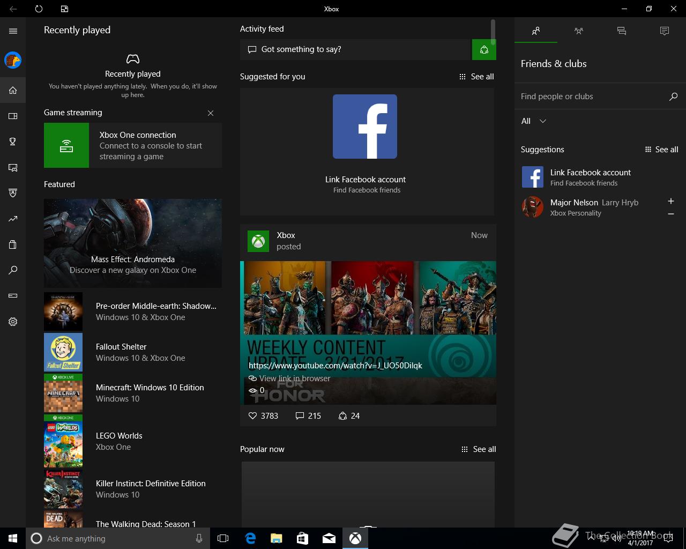This screenshot has height=549, width=686.
Task: Open comments on the Xbox post
Action: [x=300, y=416]
